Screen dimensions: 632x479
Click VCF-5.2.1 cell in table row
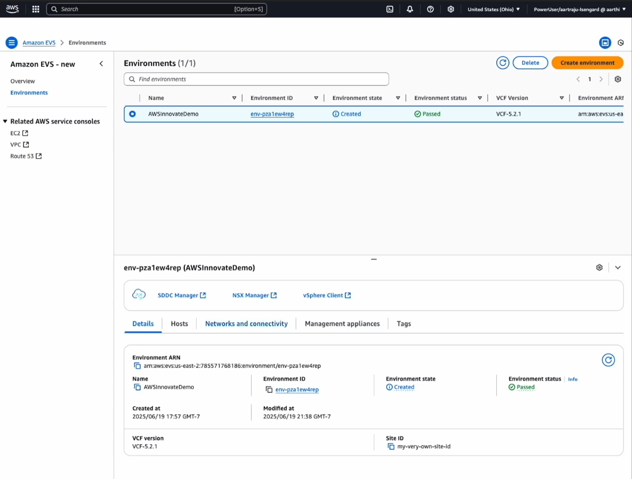[508, 114]
